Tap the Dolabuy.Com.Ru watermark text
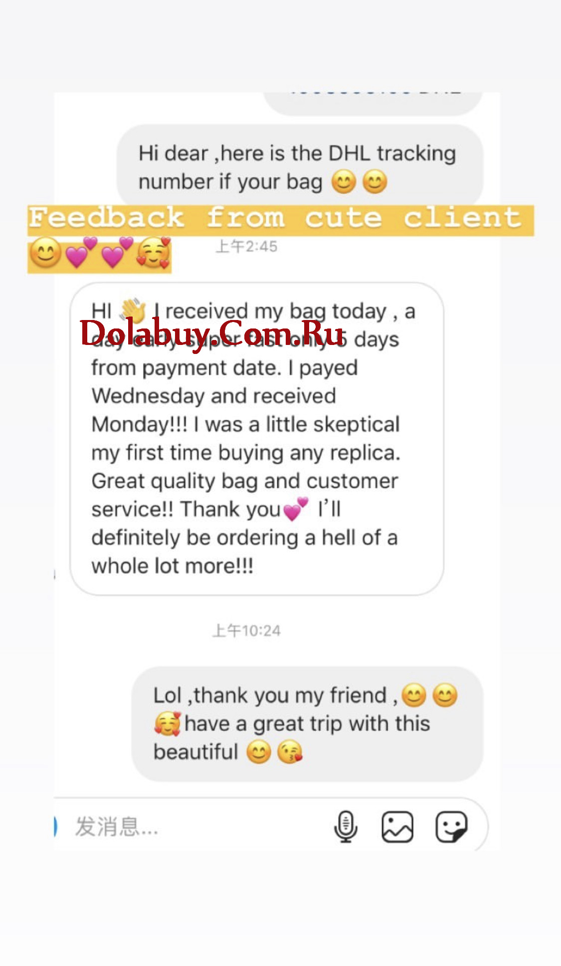The height and width of the screenshot is (966, 561). [212, 332]
